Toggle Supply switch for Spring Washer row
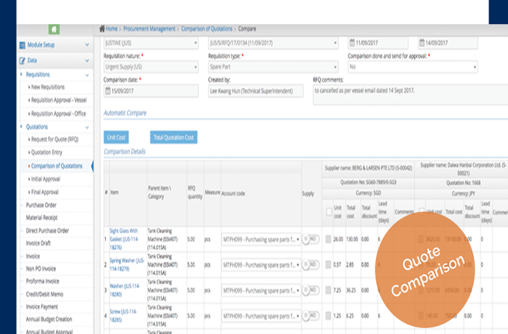 (x=311, y=264)
